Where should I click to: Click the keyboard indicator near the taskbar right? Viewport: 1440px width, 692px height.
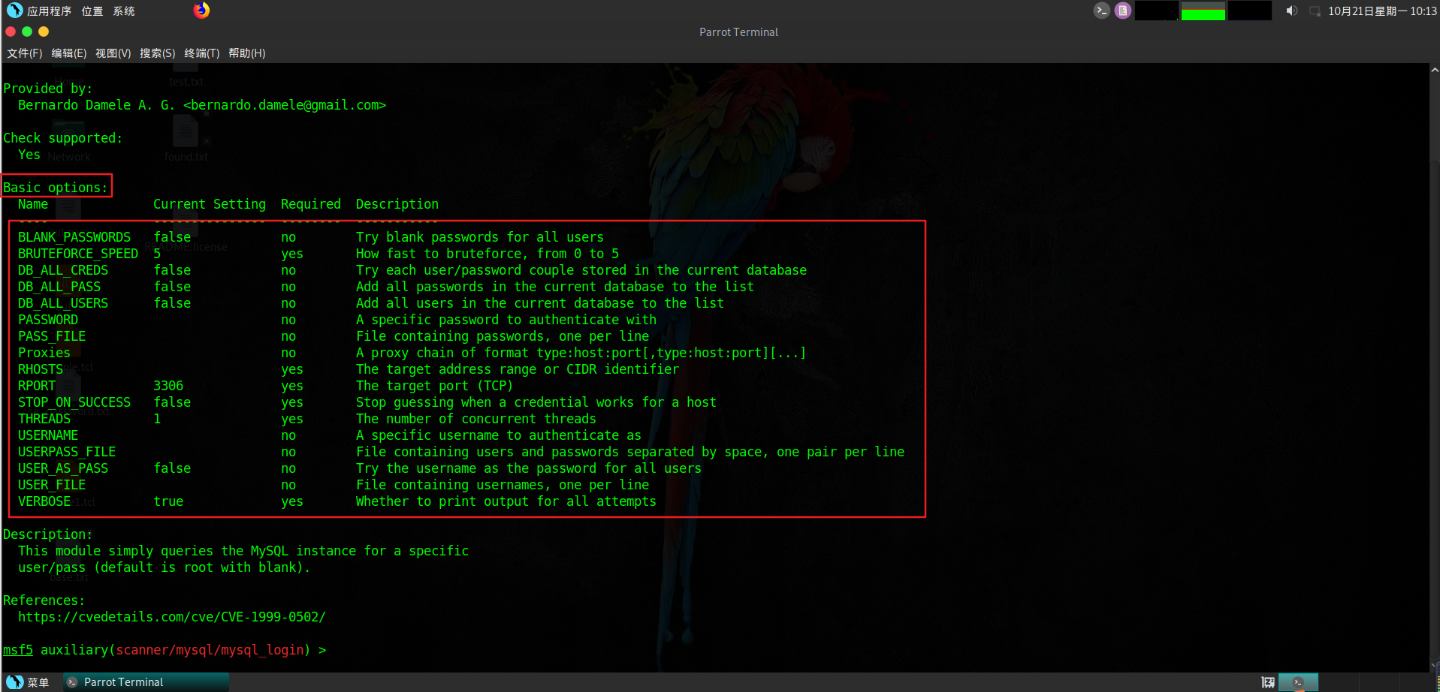(1267, 681)
